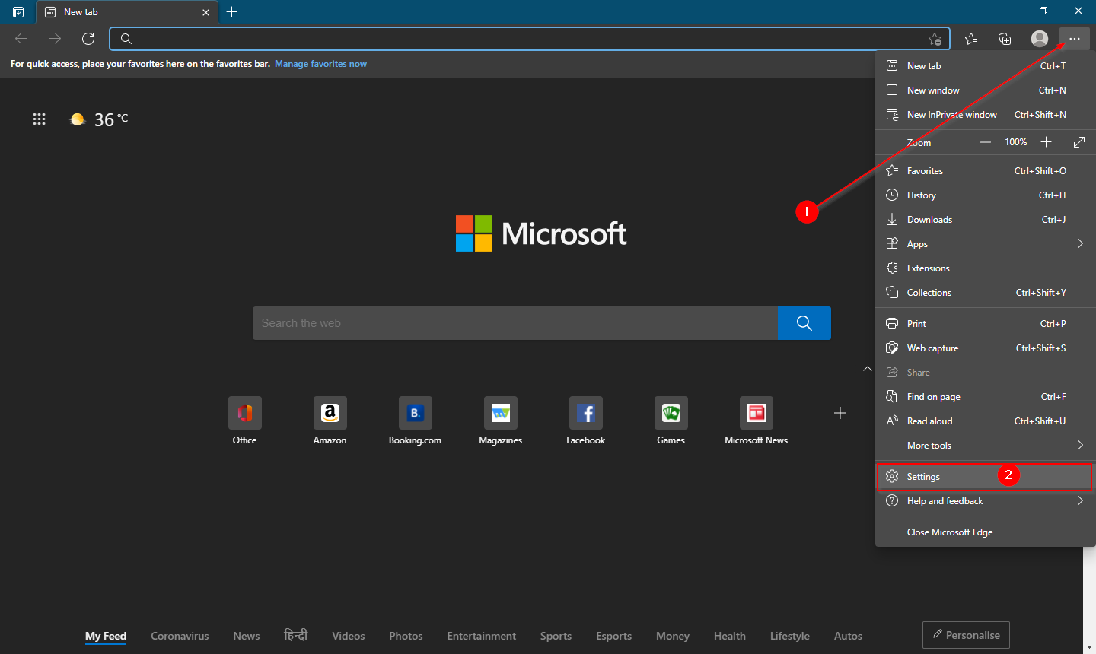
Task: Open the tab actions menu icon
Action: coord(18,12)
